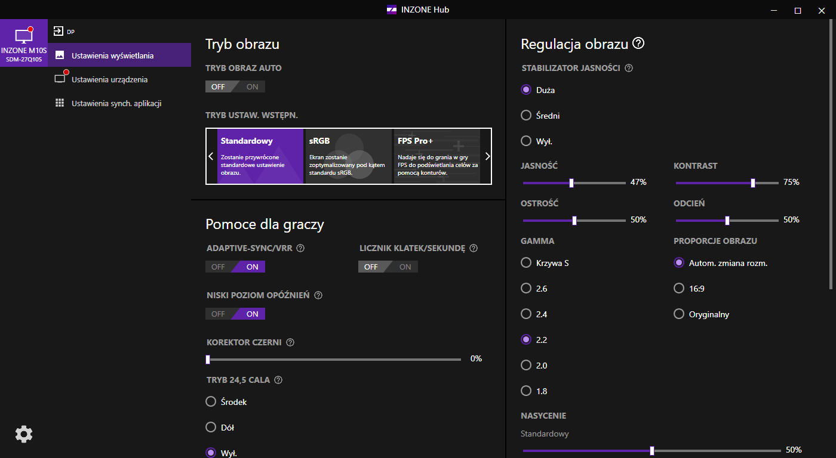Viewport: 836px width, 458px height.
Task: Select Wył. under Stabilizator jasności
Action: tap(526, 141)
